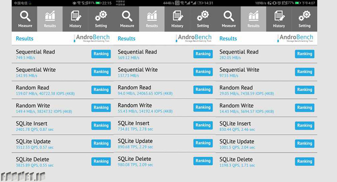
Task: Click the Results heading in the right panel
Action: pyautogui.click(x=228, y=39)
